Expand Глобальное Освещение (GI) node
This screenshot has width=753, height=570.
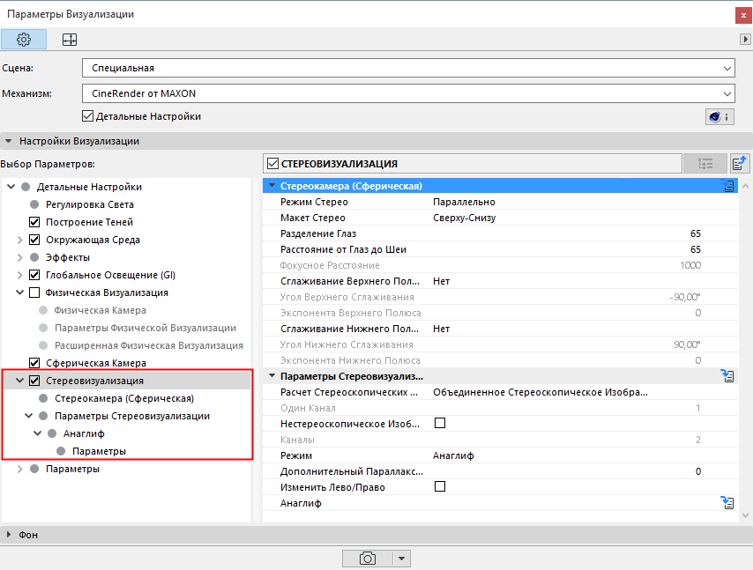tap(19, 275)
